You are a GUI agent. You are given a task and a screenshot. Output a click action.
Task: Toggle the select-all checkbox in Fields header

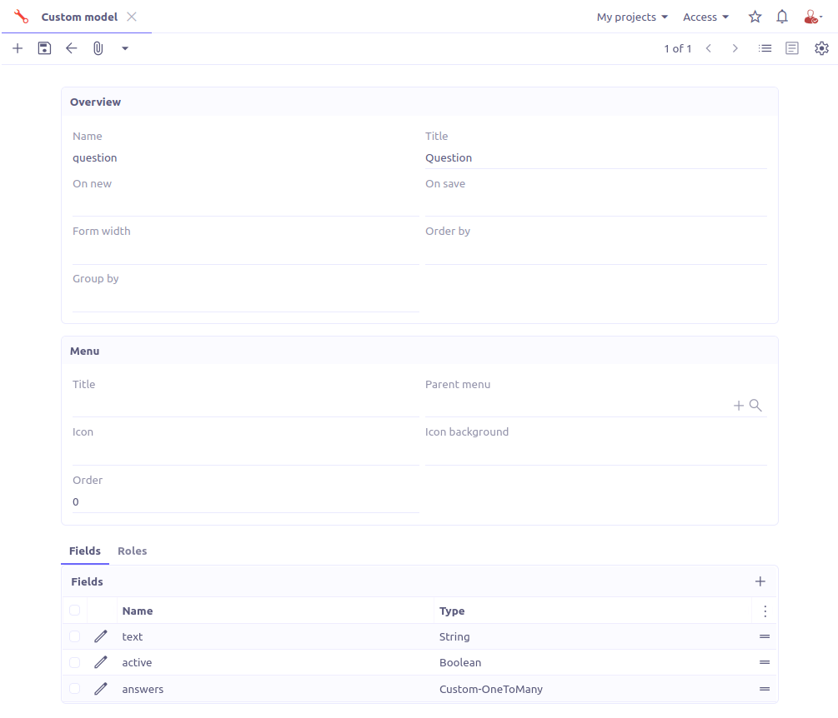tap(75, 611)
